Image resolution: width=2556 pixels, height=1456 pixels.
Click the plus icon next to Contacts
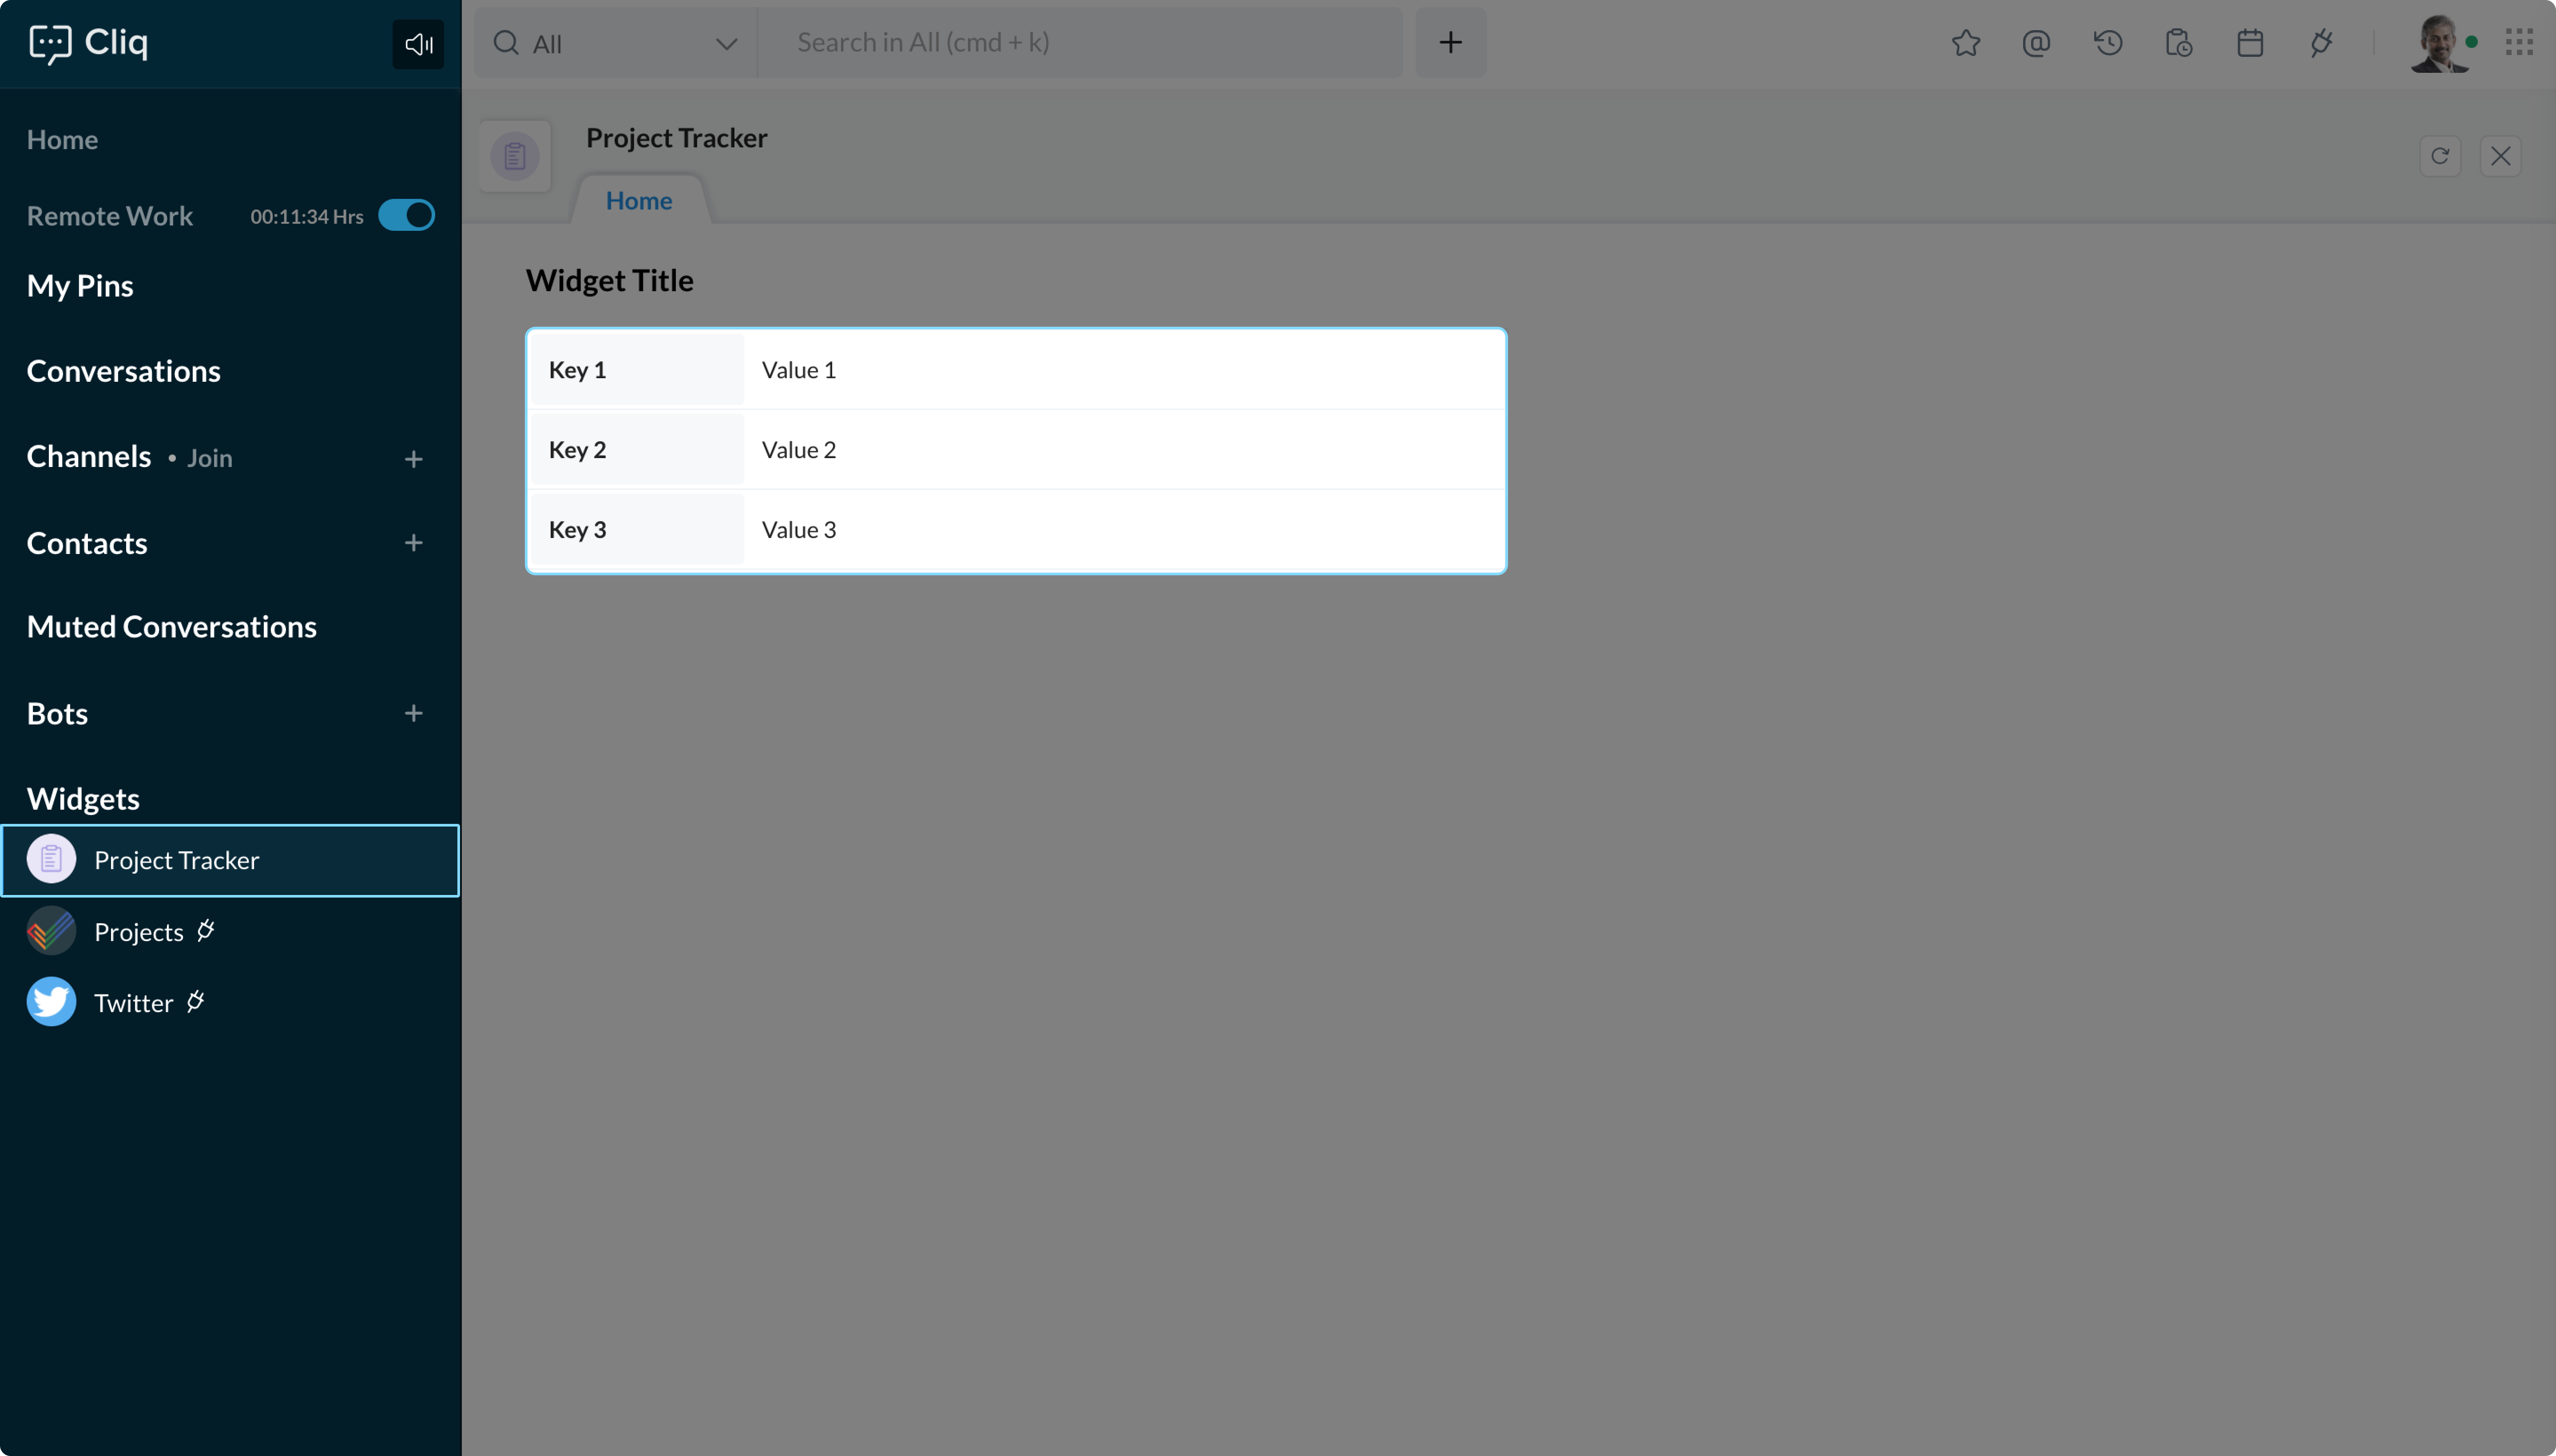[x=413, y=543]
